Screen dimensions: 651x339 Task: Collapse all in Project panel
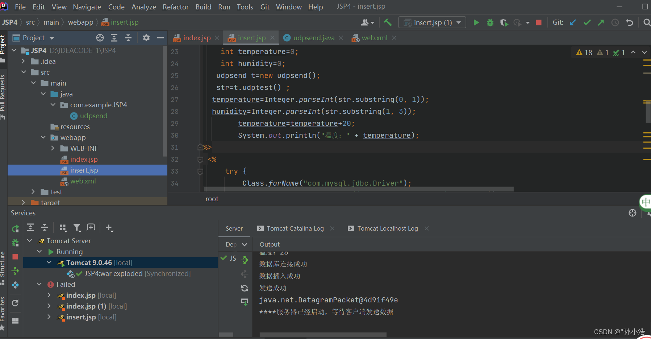(x=128, y=38)
